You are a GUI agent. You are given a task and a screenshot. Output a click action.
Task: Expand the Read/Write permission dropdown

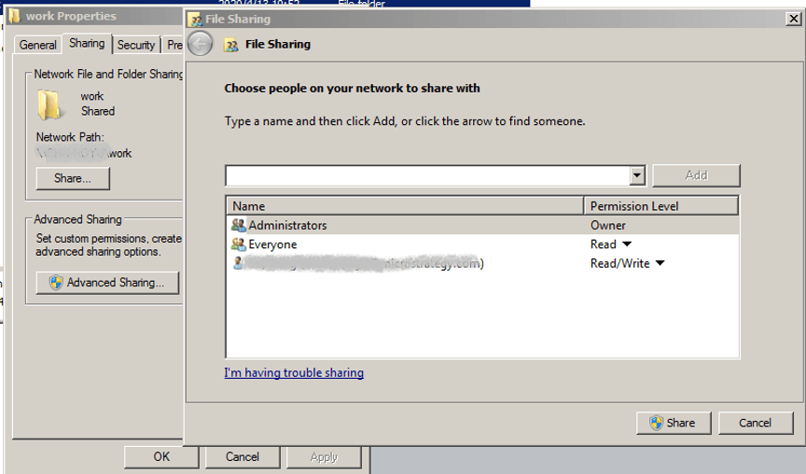pyautogui.click(x=660, y=264)
